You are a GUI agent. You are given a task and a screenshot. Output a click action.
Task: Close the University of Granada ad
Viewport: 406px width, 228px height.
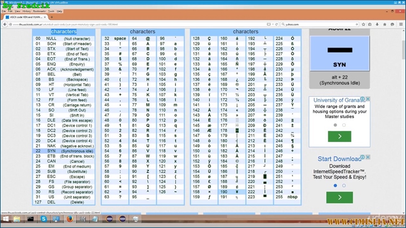pyautogui.click(x=368, y=100)
